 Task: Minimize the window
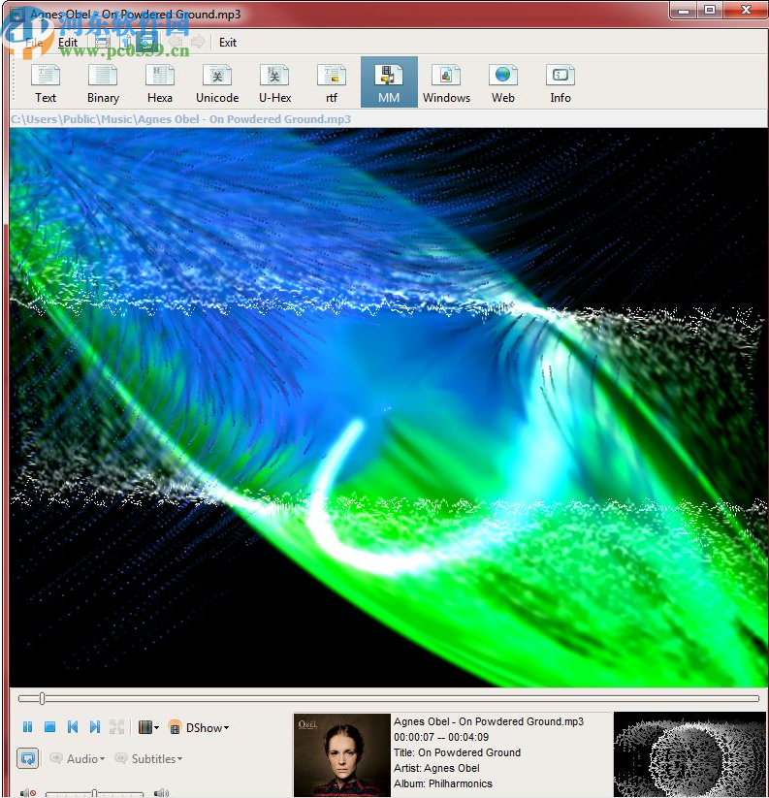click(x=684, y=10)
